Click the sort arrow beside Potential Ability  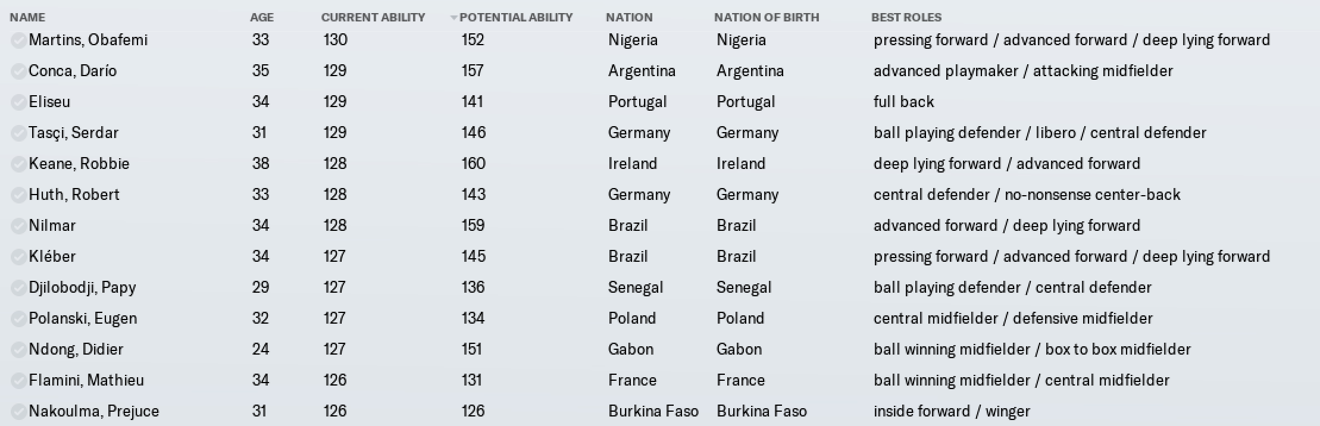[x=454, y=18]
